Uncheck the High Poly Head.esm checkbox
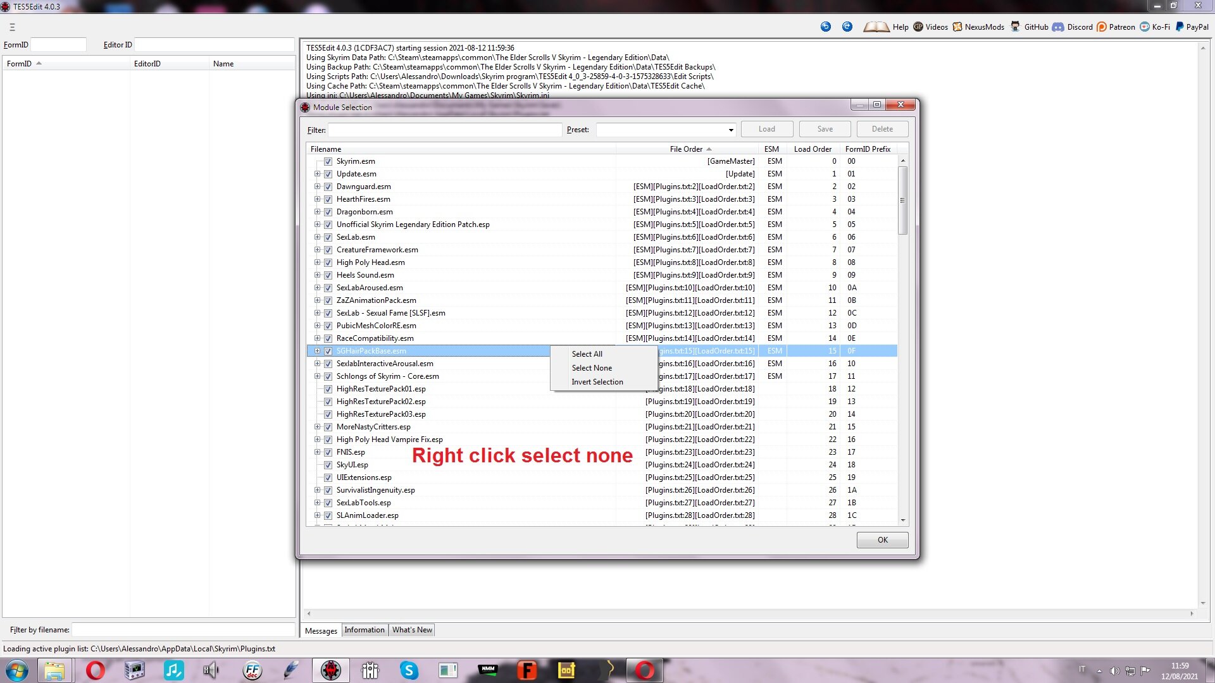The height and width of the screenshot is (683, 1215). point(328,262)
